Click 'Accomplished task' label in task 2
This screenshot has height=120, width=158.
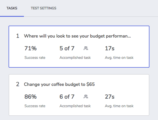pos(75,106)
